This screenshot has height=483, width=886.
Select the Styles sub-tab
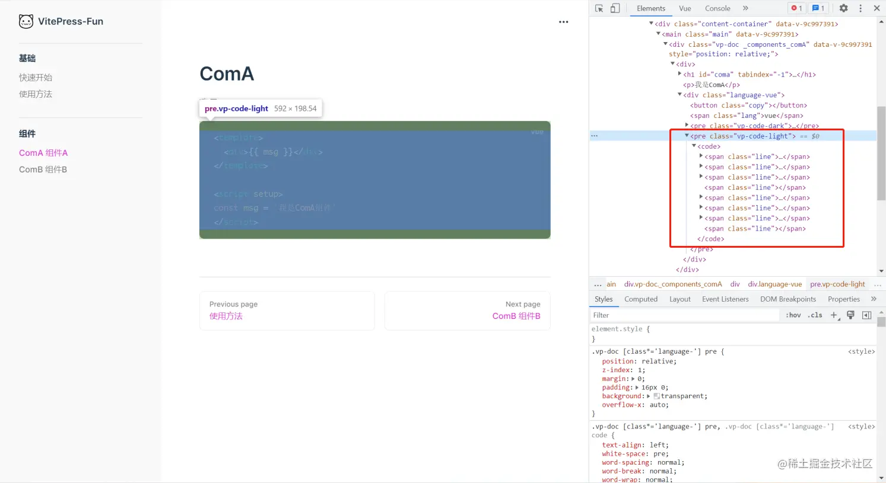click(x=604, y=299)
